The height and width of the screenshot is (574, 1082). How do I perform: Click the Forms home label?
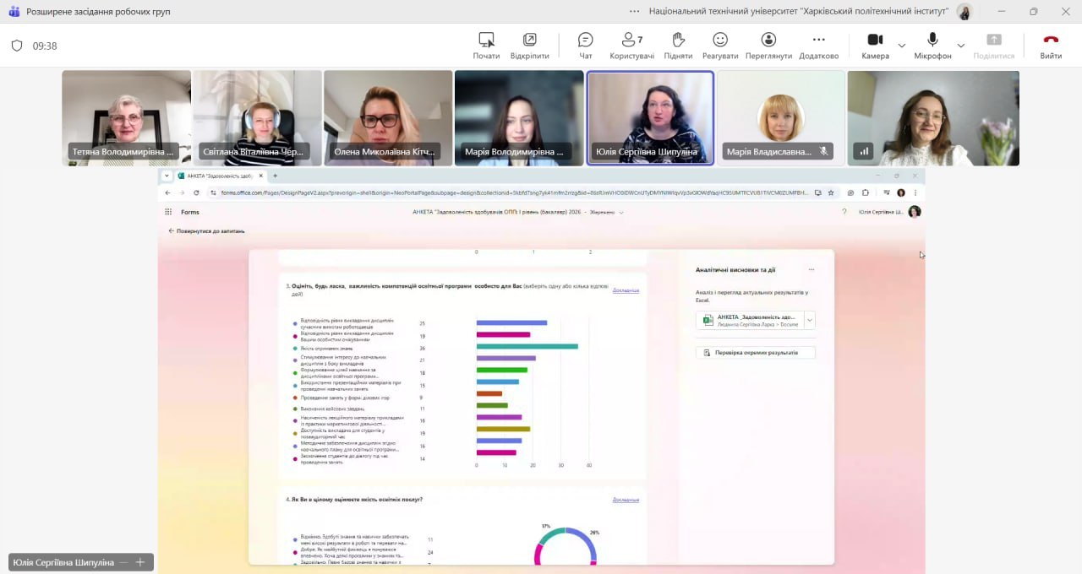click(190, 212)
